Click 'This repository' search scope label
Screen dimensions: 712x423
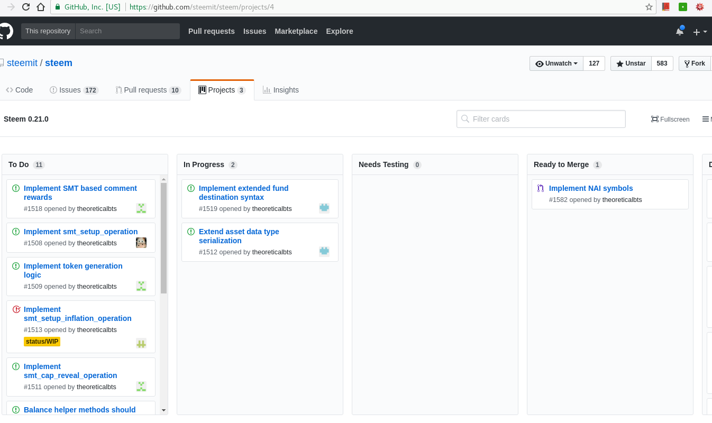click(48, 31)
